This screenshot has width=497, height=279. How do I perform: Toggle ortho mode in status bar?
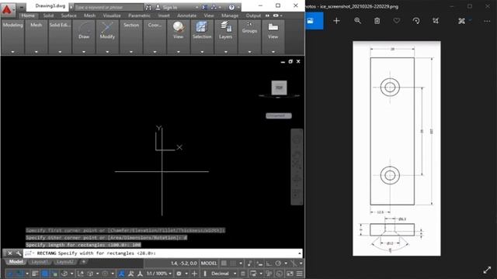(269, 263)
